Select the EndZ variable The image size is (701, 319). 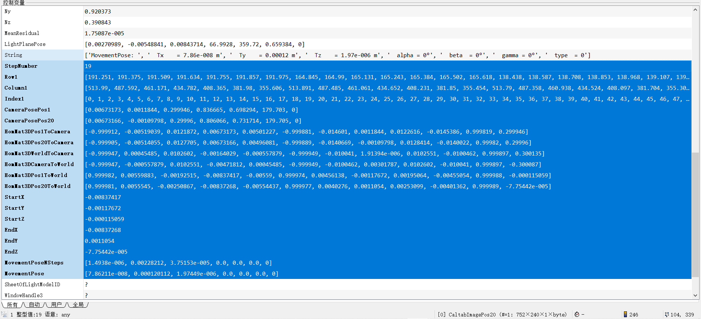[x=11, y=252]
